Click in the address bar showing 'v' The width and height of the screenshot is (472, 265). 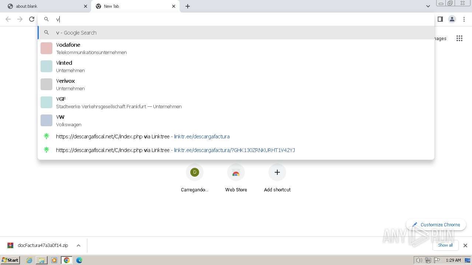tap(236, 19)
